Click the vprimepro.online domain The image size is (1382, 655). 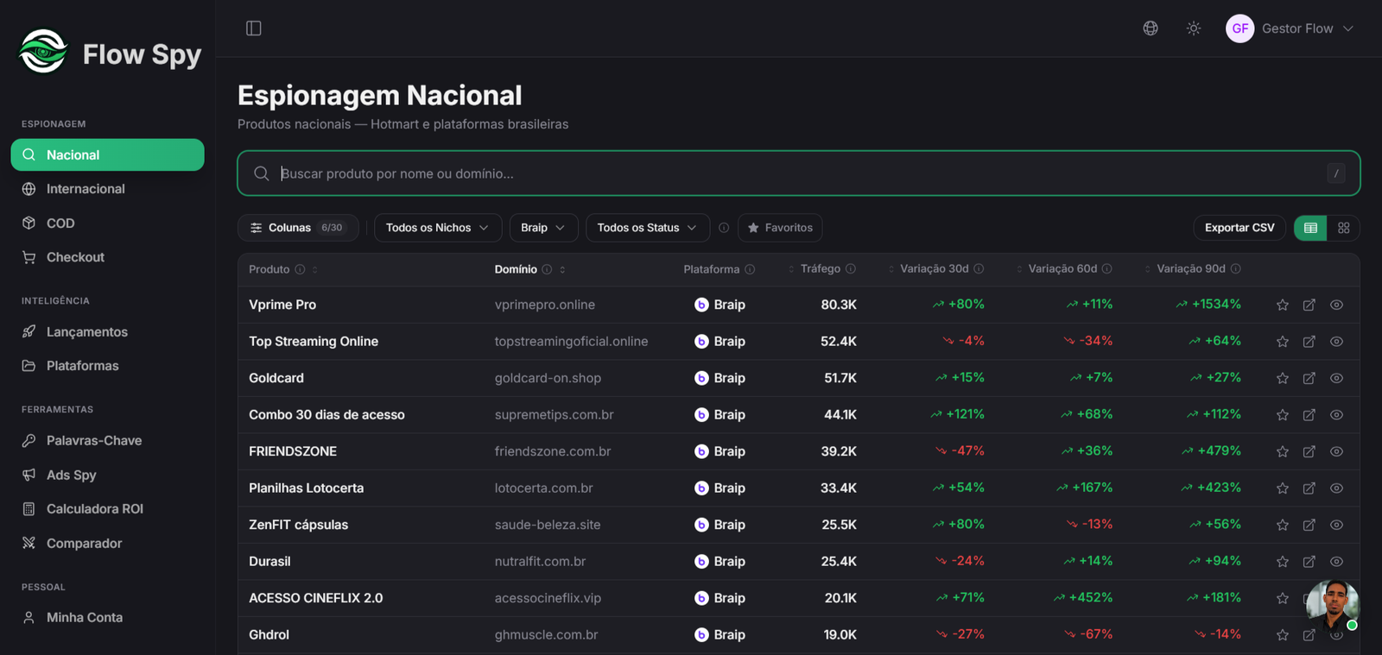click(545, 305)
